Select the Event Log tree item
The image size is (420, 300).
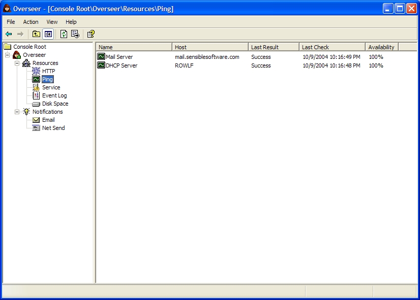pyautogui.click(x=54, y=95)
